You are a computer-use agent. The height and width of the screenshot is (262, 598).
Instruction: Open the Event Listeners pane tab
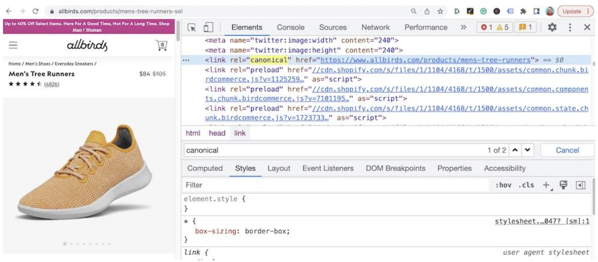[x=328, y=168]
